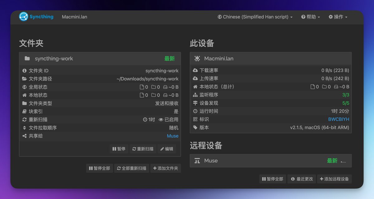Click the 最近更改 button
The height and width of the screenshot is (199, 374).
click(302, 179)
